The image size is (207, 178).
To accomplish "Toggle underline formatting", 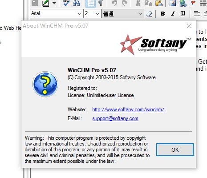I will click(183, 14).
